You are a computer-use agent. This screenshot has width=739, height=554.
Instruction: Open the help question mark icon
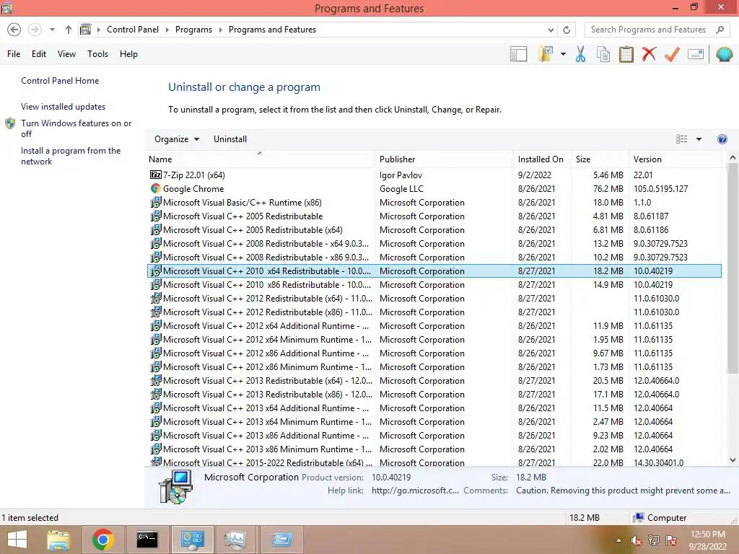(x=722, y=139)
